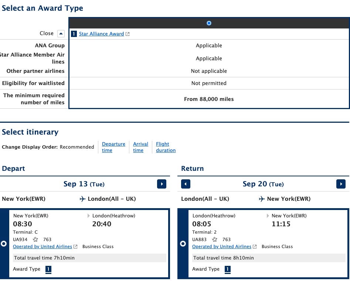Click the 'From 88,000 miles' value
This screenshot has height=281, width=350.
(209, 99)
